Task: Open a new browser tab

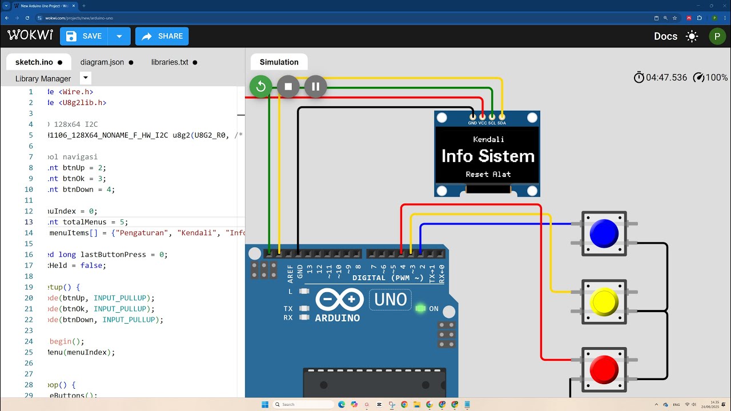Action: [x=84, y=6]
